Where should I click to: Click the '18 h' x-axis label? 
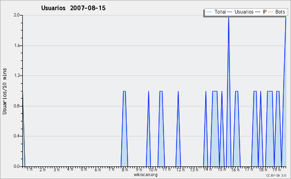click(x=263, y=169)
